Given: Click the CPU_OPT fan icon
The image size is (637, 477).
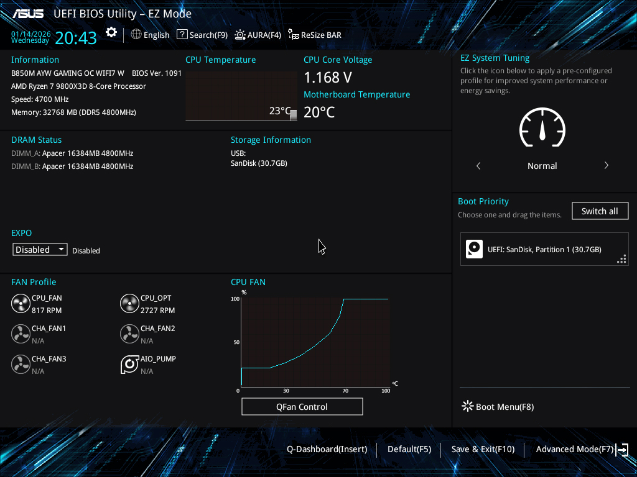Looking at the screenshot, I should (x=129, y=304).
